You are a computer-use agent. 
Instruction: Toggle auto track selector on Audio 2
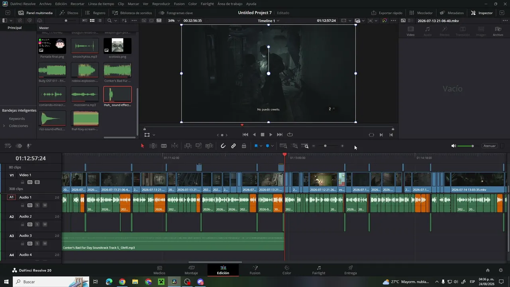[x=29, y=224]
